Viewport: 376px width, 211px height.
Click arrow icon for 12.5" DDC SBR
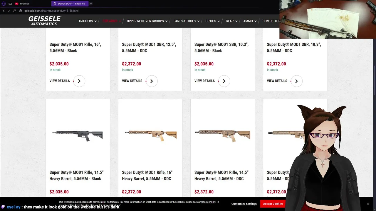(x=152, y=81)
